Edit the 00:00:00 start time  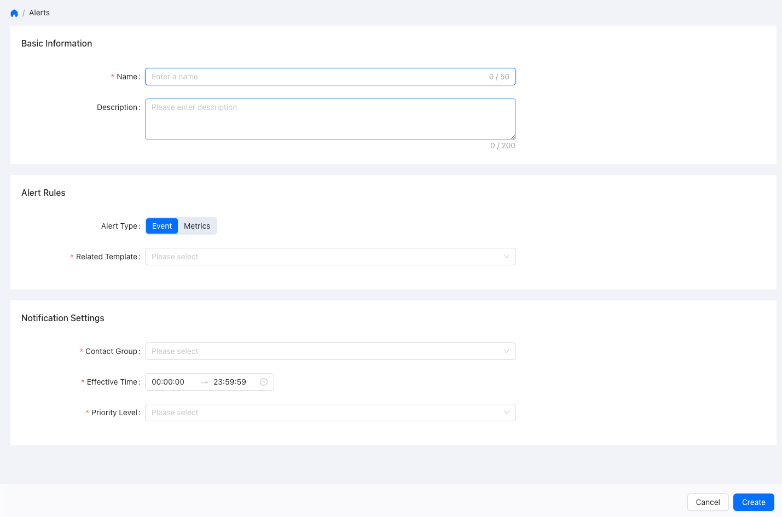pos(169,382)
